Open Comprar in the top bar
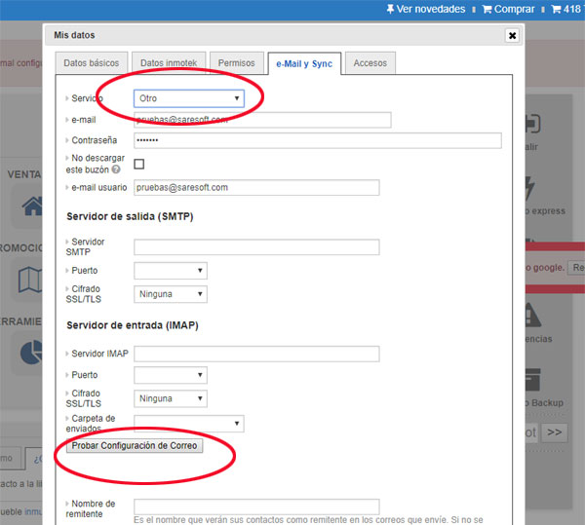The height and width of the screenshot is (525, 585). [x=514, y=9]
